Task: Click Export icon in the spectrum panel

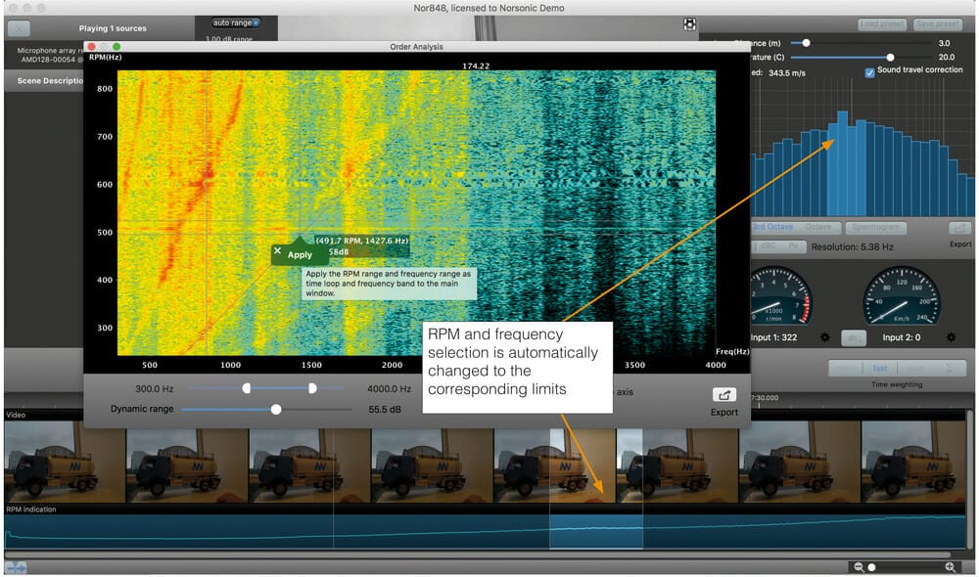Action: 960,228
